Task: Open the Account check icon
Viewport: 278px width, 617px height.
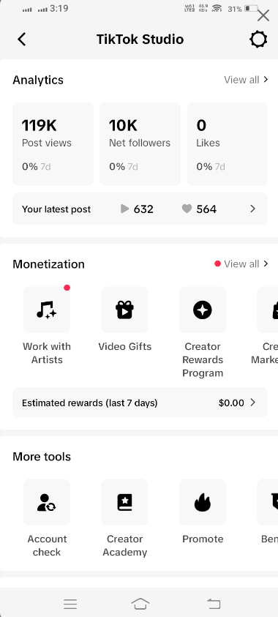Action: point(47,502)
